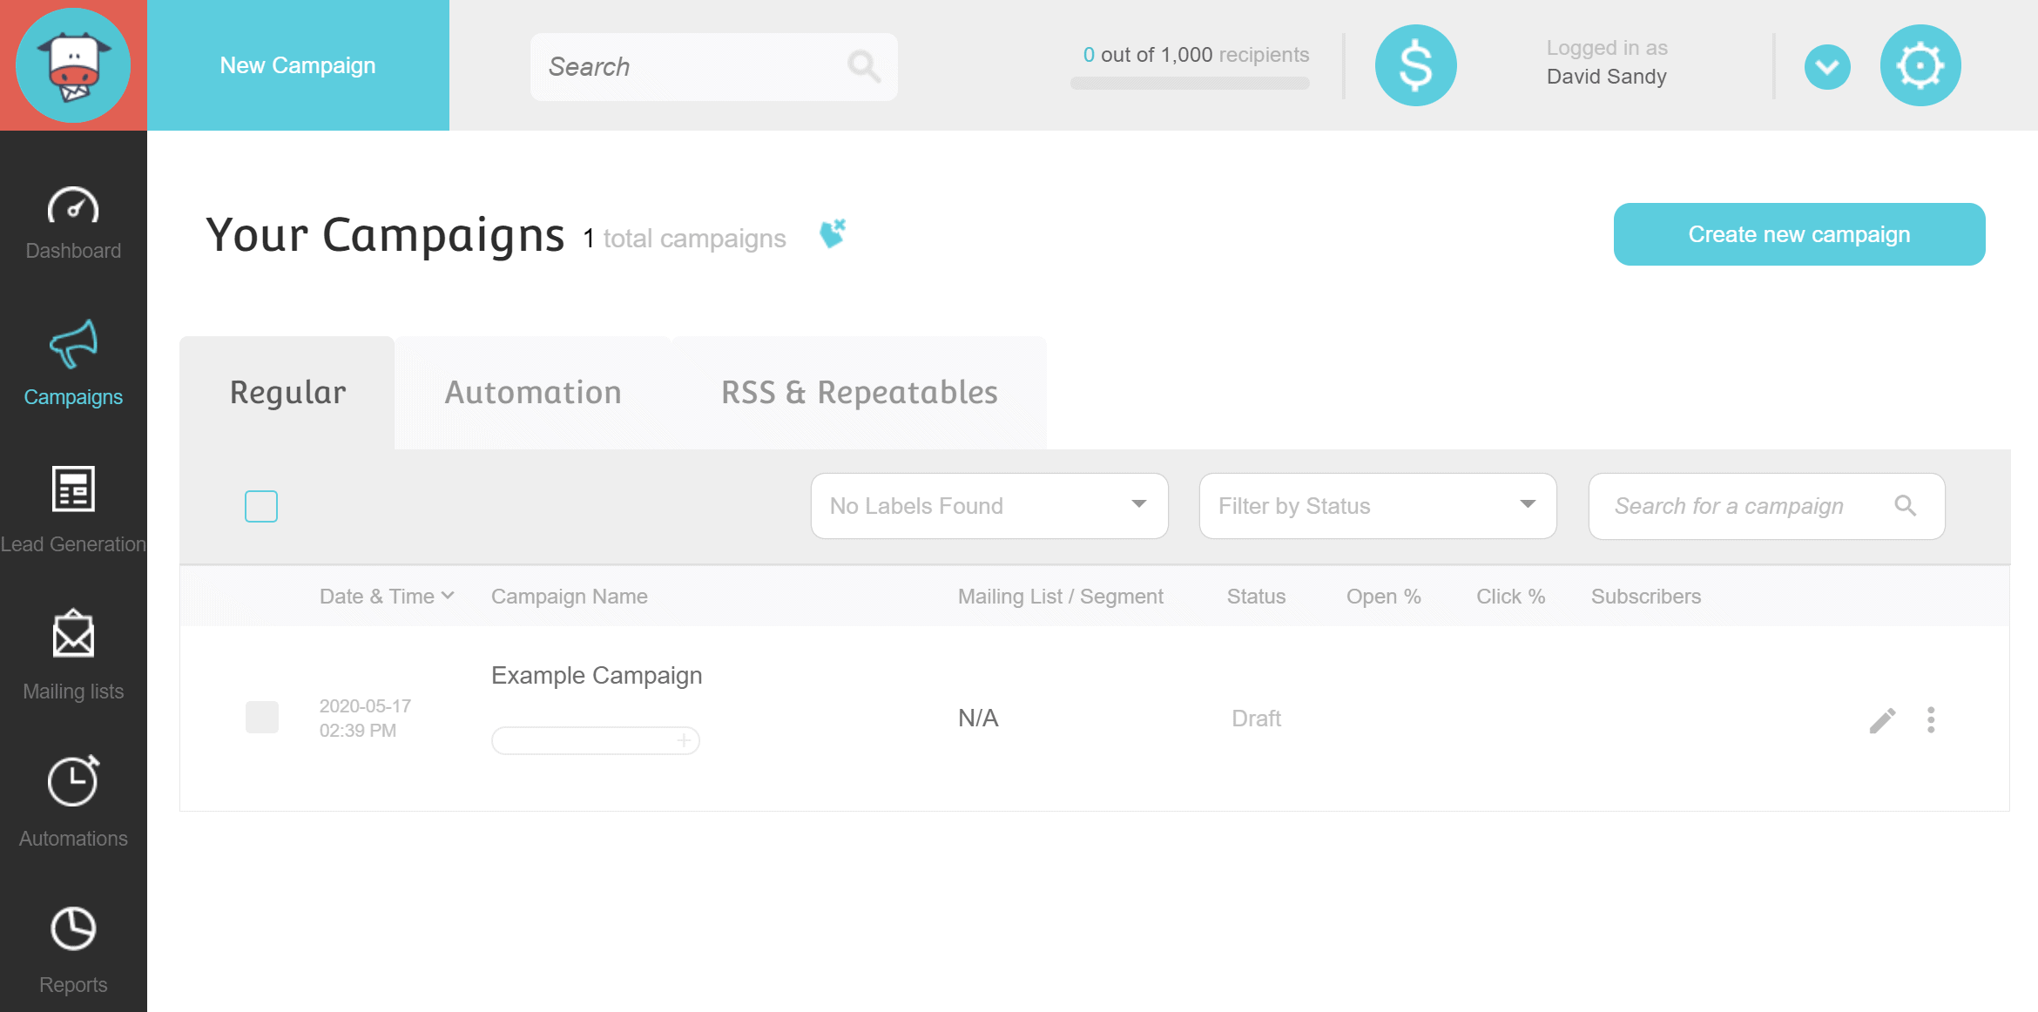This screenshot has height=1012, width=2038.
Task: Open three-dot menu for Example Campaign
Action: 1931,720
